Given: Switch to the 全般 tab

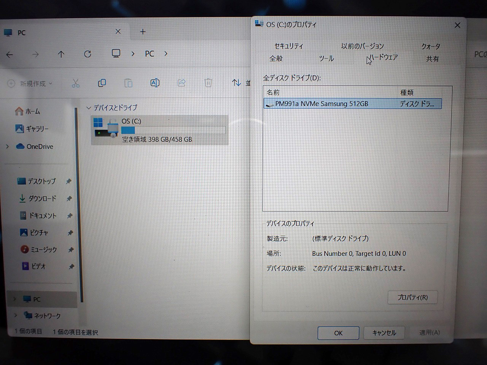Looking at the screenshot, I should pyautogui.click(x=276, y=59).
